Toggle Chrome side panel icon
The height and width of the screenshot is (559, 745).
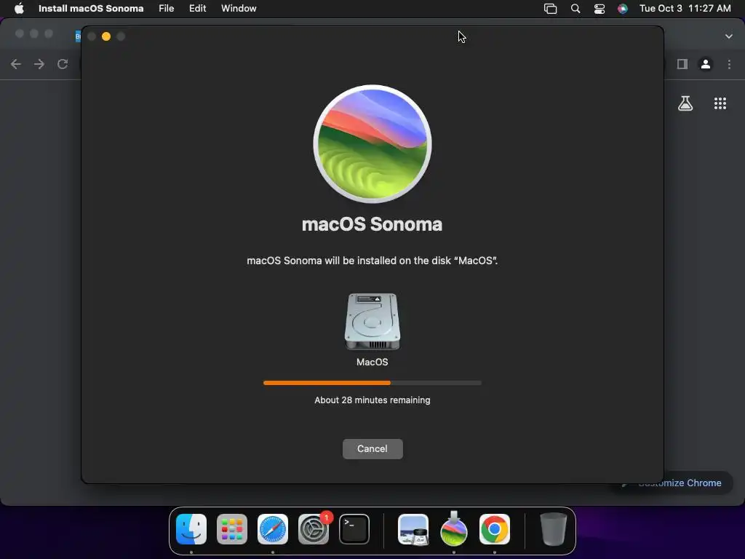682,64
